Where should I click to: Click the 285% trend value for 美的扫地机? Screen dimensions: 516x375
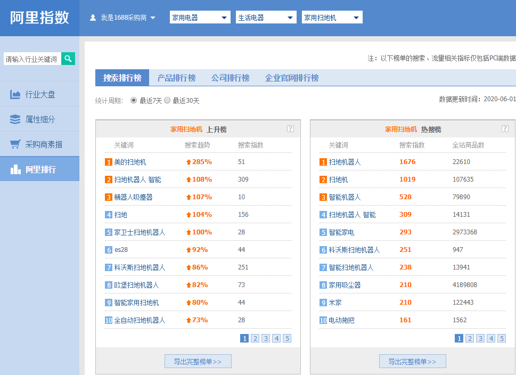tap(199, 161)
